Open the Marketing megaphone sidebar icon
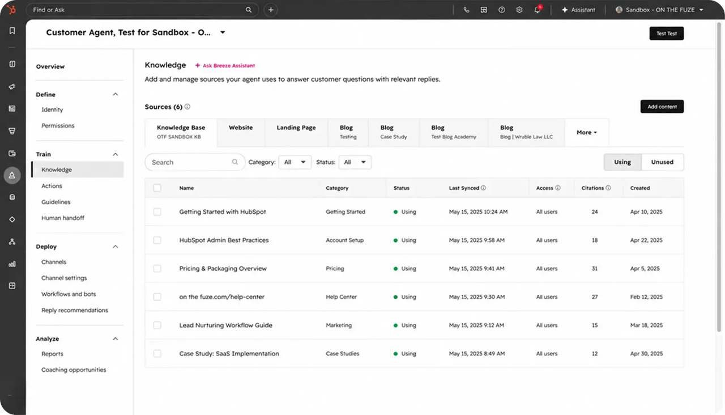The height and width of the screenshot is (415, 725). (x=12, y=87)
